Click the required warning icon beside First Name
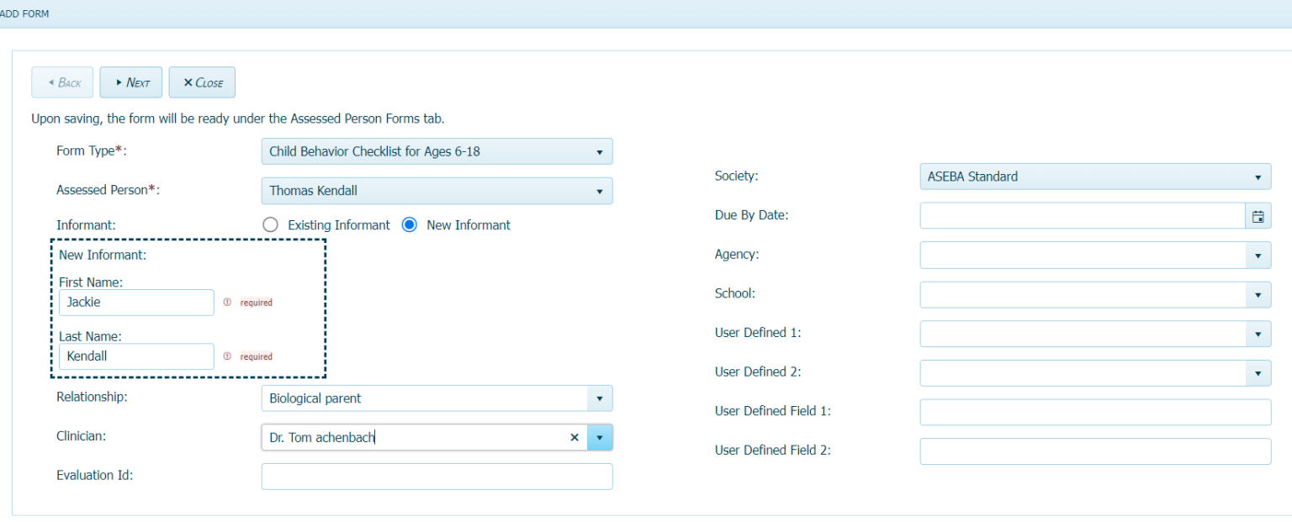This screenshot has width=1292, height=522. [227, 303]
